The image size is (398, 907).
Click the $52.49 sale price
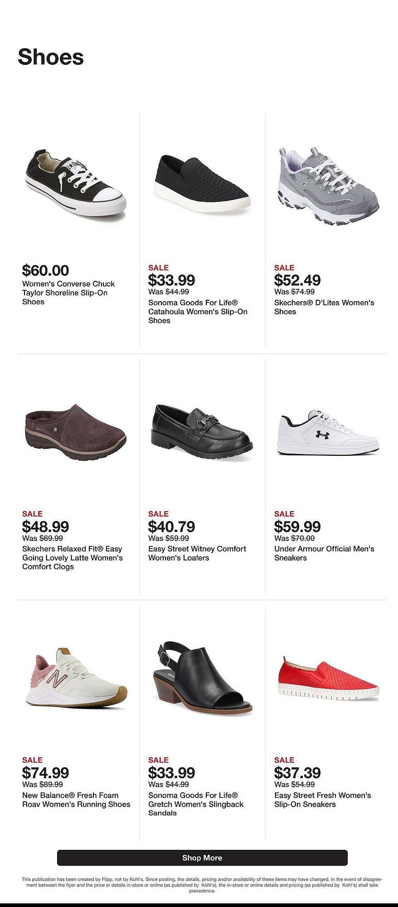[x=297, y=280]
